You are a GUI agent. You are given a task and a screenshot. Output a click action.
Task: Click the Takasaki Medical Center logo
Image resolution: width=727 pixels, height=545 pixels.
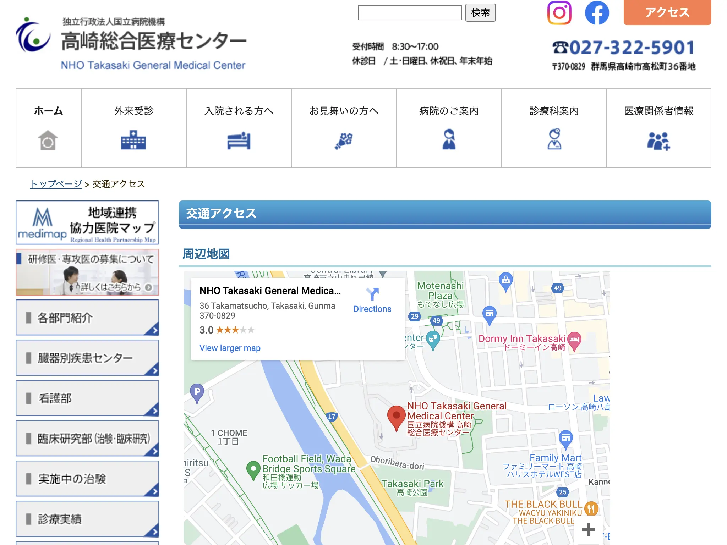(131, 43)
